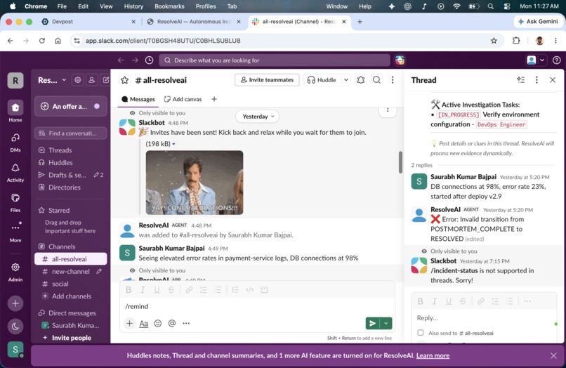
Task: Expand the Res... workspace menu
Action: 52,80
